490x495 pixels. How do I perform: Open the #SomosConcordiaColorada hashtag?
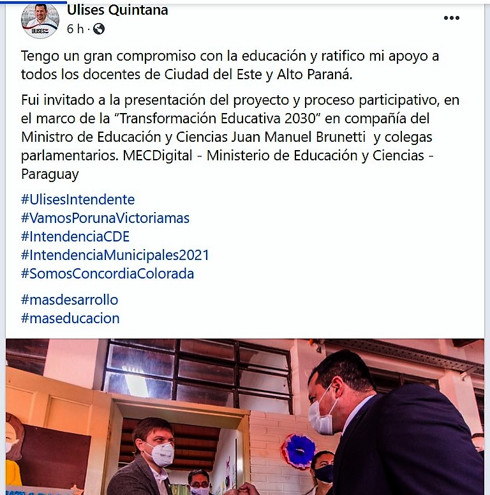coord(108,274)
